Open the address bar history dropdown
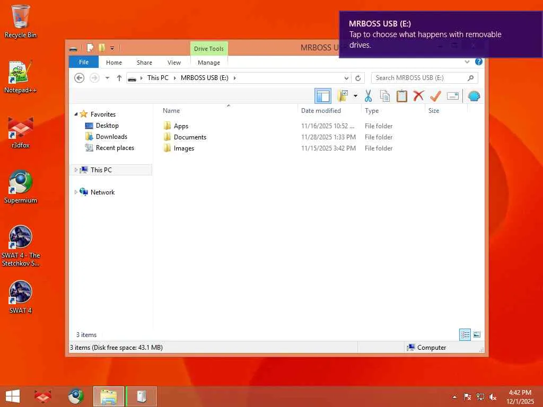Viewport: 543px width, 407px height. 346,78
